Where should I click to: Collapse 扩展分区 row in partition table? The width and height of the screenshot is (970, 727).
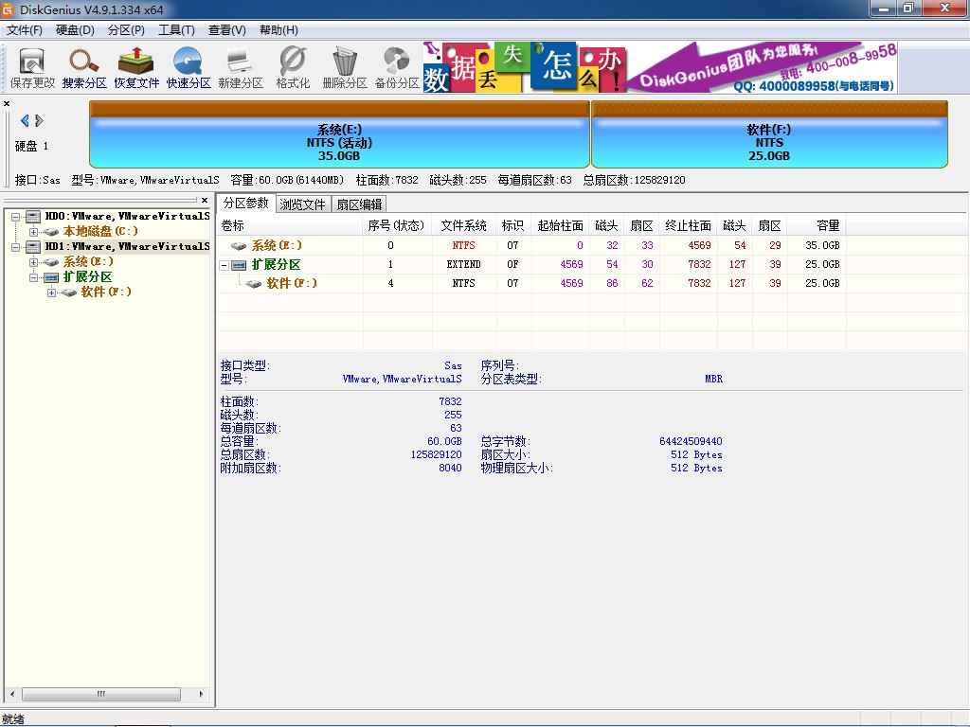click(x=225, y=265)
